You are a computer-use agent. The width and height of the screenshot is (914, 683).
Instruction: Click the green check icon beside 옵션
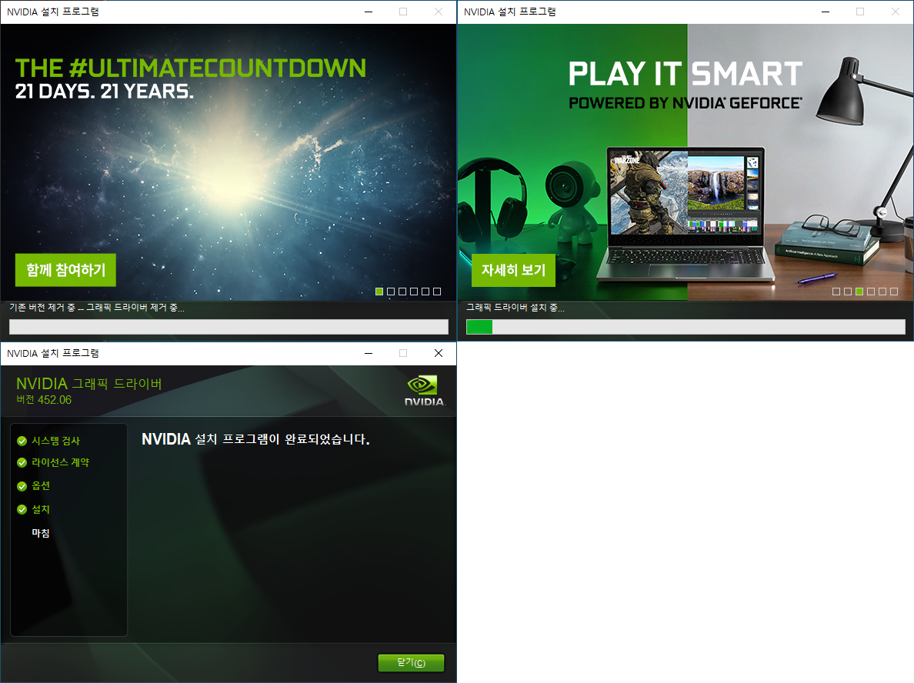22,486
